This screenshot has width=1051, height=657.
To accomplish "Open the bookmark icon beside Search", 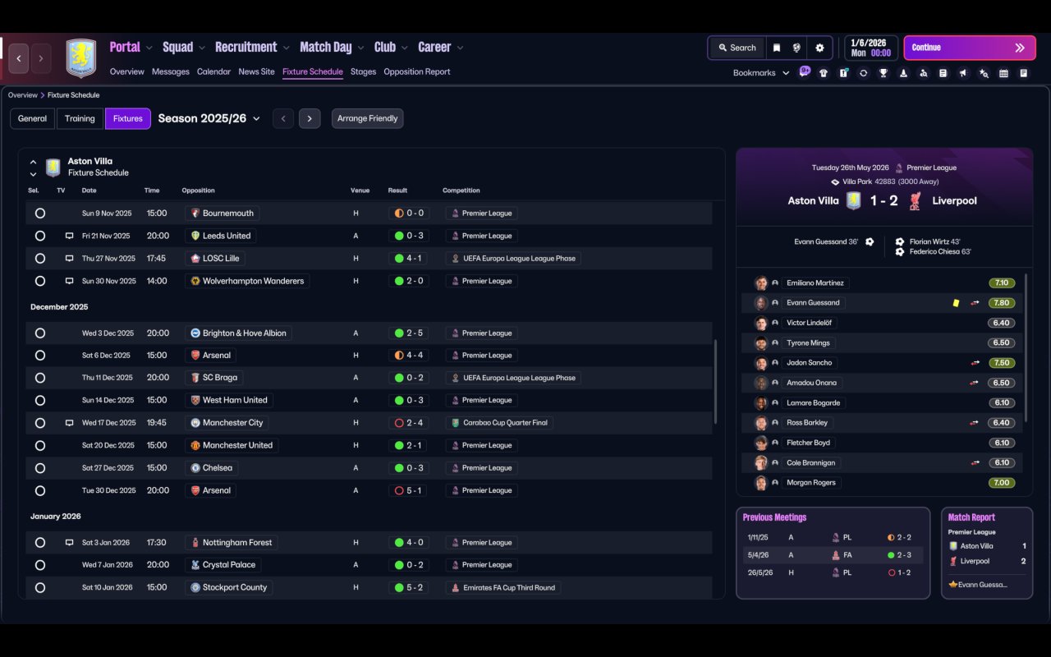I will coord(776,48).
